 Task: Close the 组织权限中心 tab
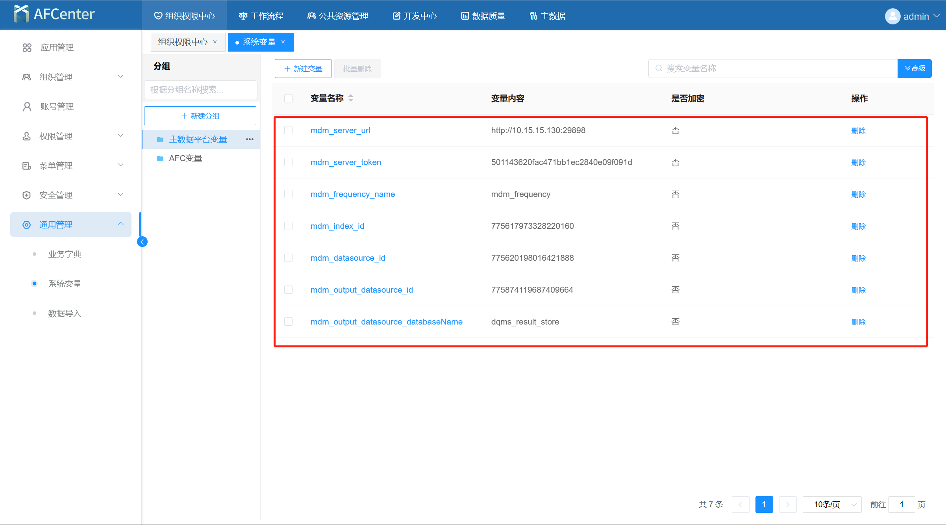(x=215, y=42)
